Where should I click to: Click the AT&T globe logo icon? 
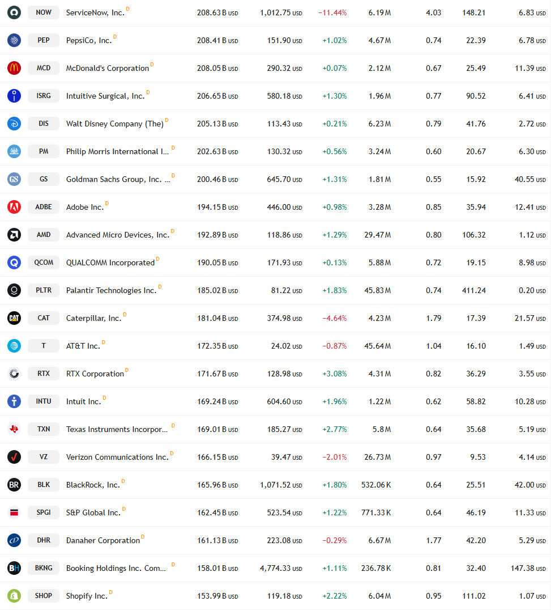pyautogui.click(x=14, y=346)
